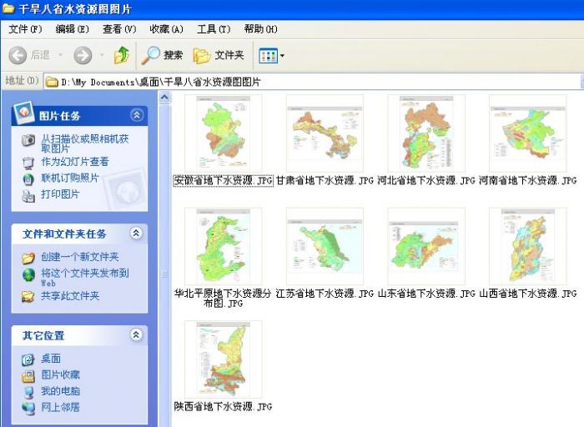Screen dimensions: 584x427
Task: Open back button history dropdown arrow
Action: point(58,56)
